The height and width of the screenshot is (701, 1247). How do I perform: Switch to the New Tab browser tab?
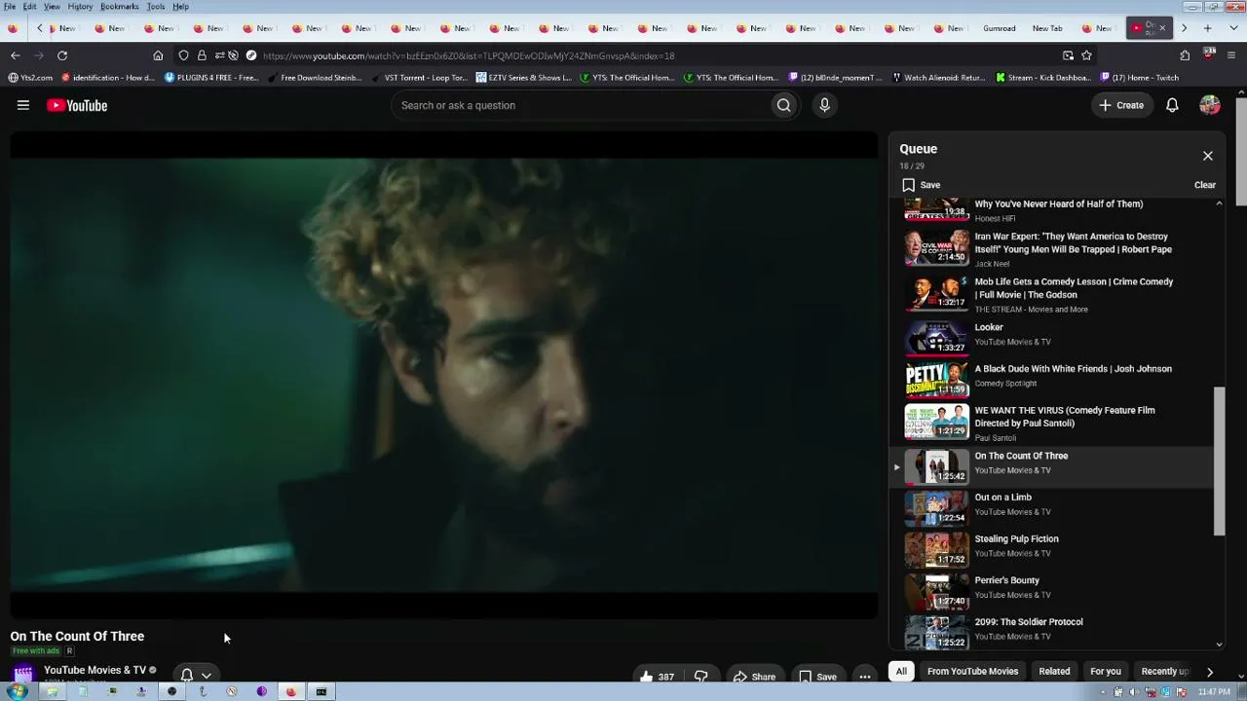point(1047,28)
